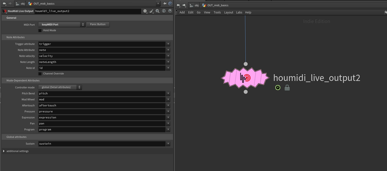Open the Note id dropdown arrow
387x171 pixels.
[168, 68]
